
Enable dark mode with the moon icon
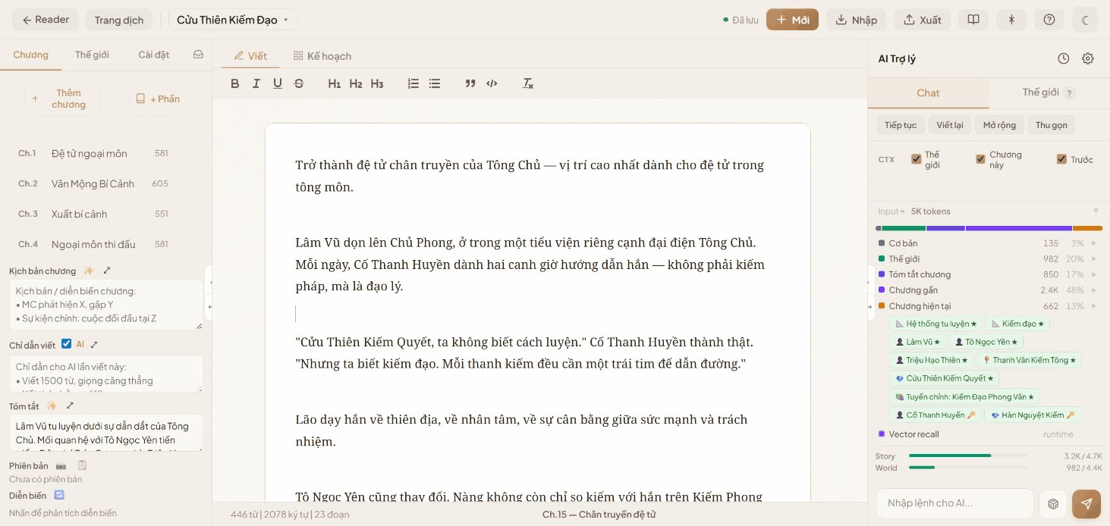(x=1085, y=19)
